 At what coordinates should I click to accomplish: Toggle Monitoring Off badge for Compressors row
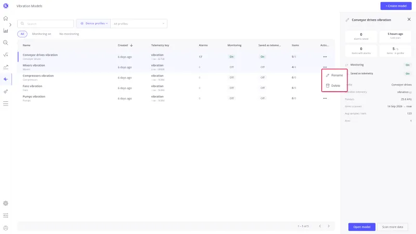click(231, 77)
